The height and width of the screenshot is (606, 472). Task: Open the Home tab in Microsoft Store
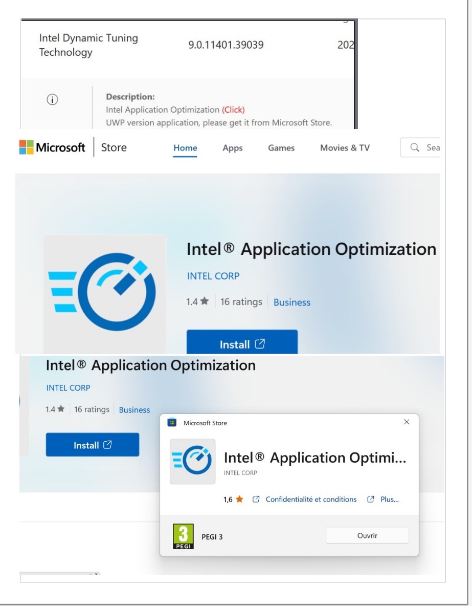185,148
